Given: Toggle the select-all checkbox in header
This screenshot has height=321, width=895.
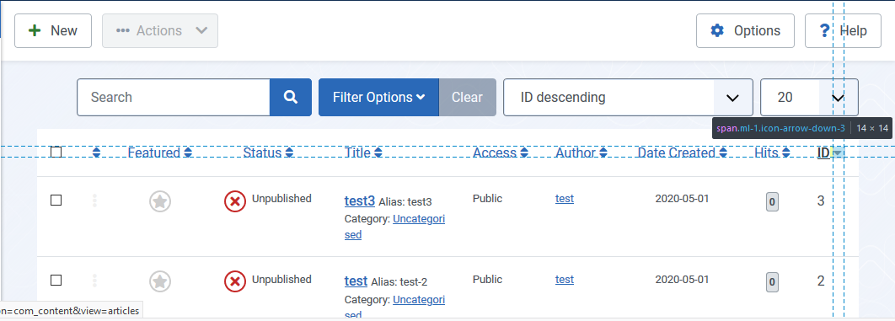Looking at the screenshot, I should pos(56,152).
